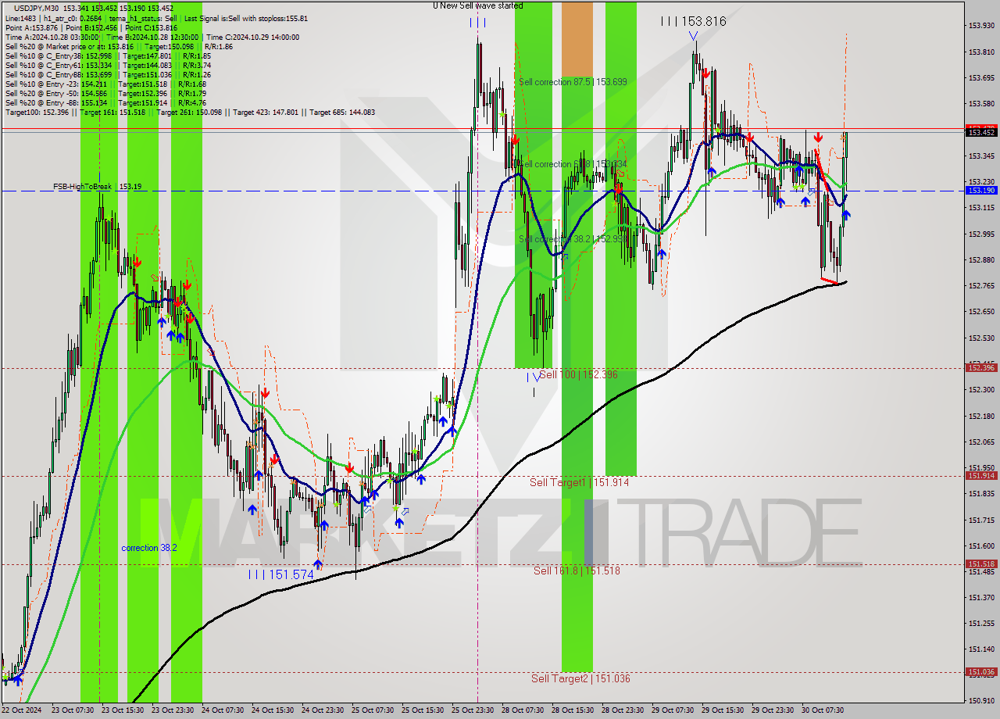Click the '28 Oct 07:30' time label
The image size is (1000, 719).
[523, 710]
